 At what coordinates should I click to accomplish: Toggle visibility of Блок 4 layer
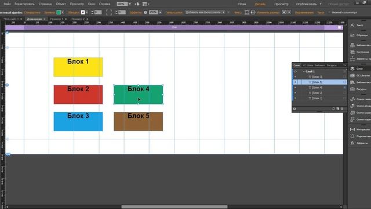point(295,88)
